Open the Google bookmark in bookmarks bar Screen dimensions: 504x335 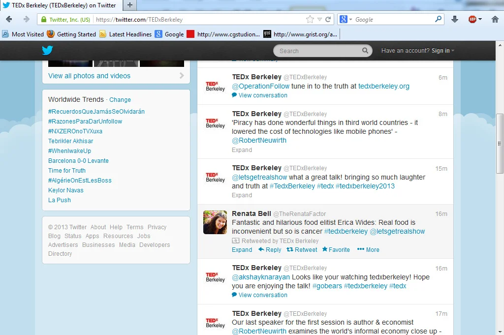169,34
